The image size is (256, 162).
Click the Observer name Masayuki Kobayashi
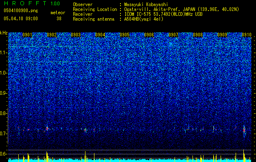146,4
